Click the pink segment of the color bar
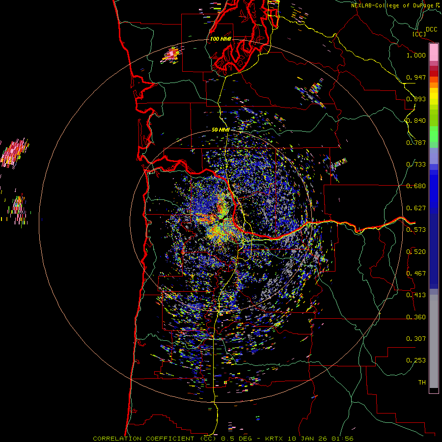Screen dimensions: 442x442 [x=434, y=52]
